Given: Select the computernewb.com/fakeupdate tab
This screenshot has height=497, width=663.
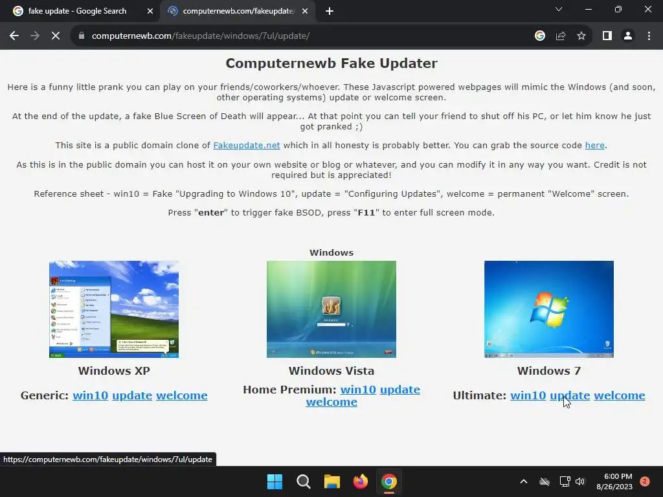Looking at the screenshot, I should pos(238,12).
